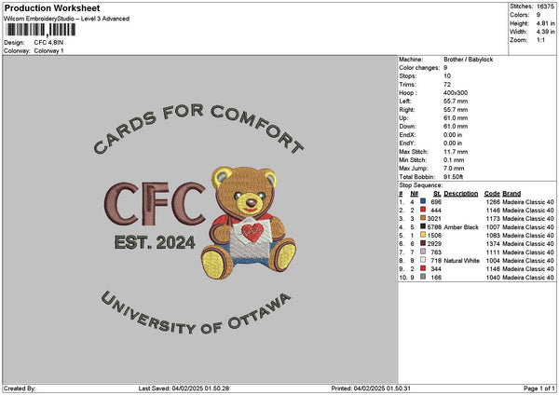Select the Amber Black color swatch
Image resolution: width=559 pixels, height=395 pixels.
[423, 226]
